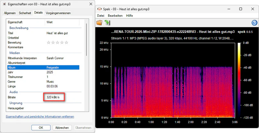
Task: Minimize the Spek window
Action: (229, 9)
